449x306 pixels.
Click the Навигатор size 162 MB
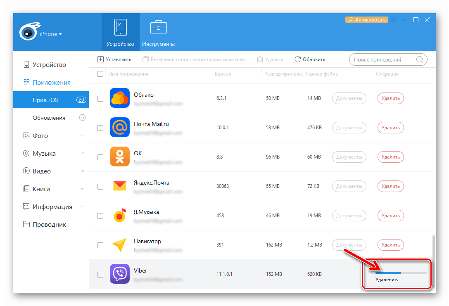pos(274,245)
